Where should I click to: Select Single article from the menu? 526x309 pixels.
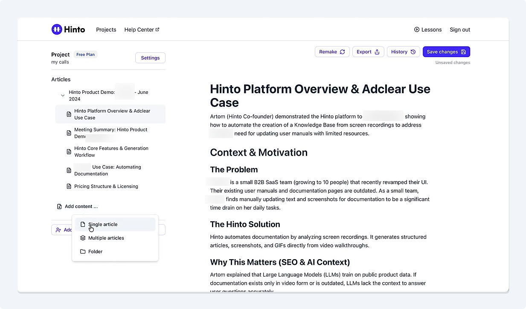pyautogui.click(x=103, y=224)
